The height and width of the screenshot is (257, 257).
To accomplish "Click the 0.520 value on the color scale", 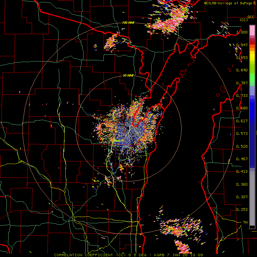I will tap(242, 146).
